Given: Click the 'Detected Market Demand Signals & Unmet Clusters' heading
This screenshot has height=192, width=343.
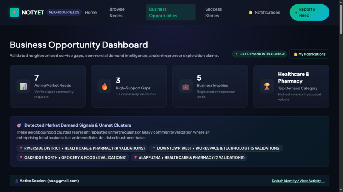Looking at the screenshot, I should click(x=77, y=125).
